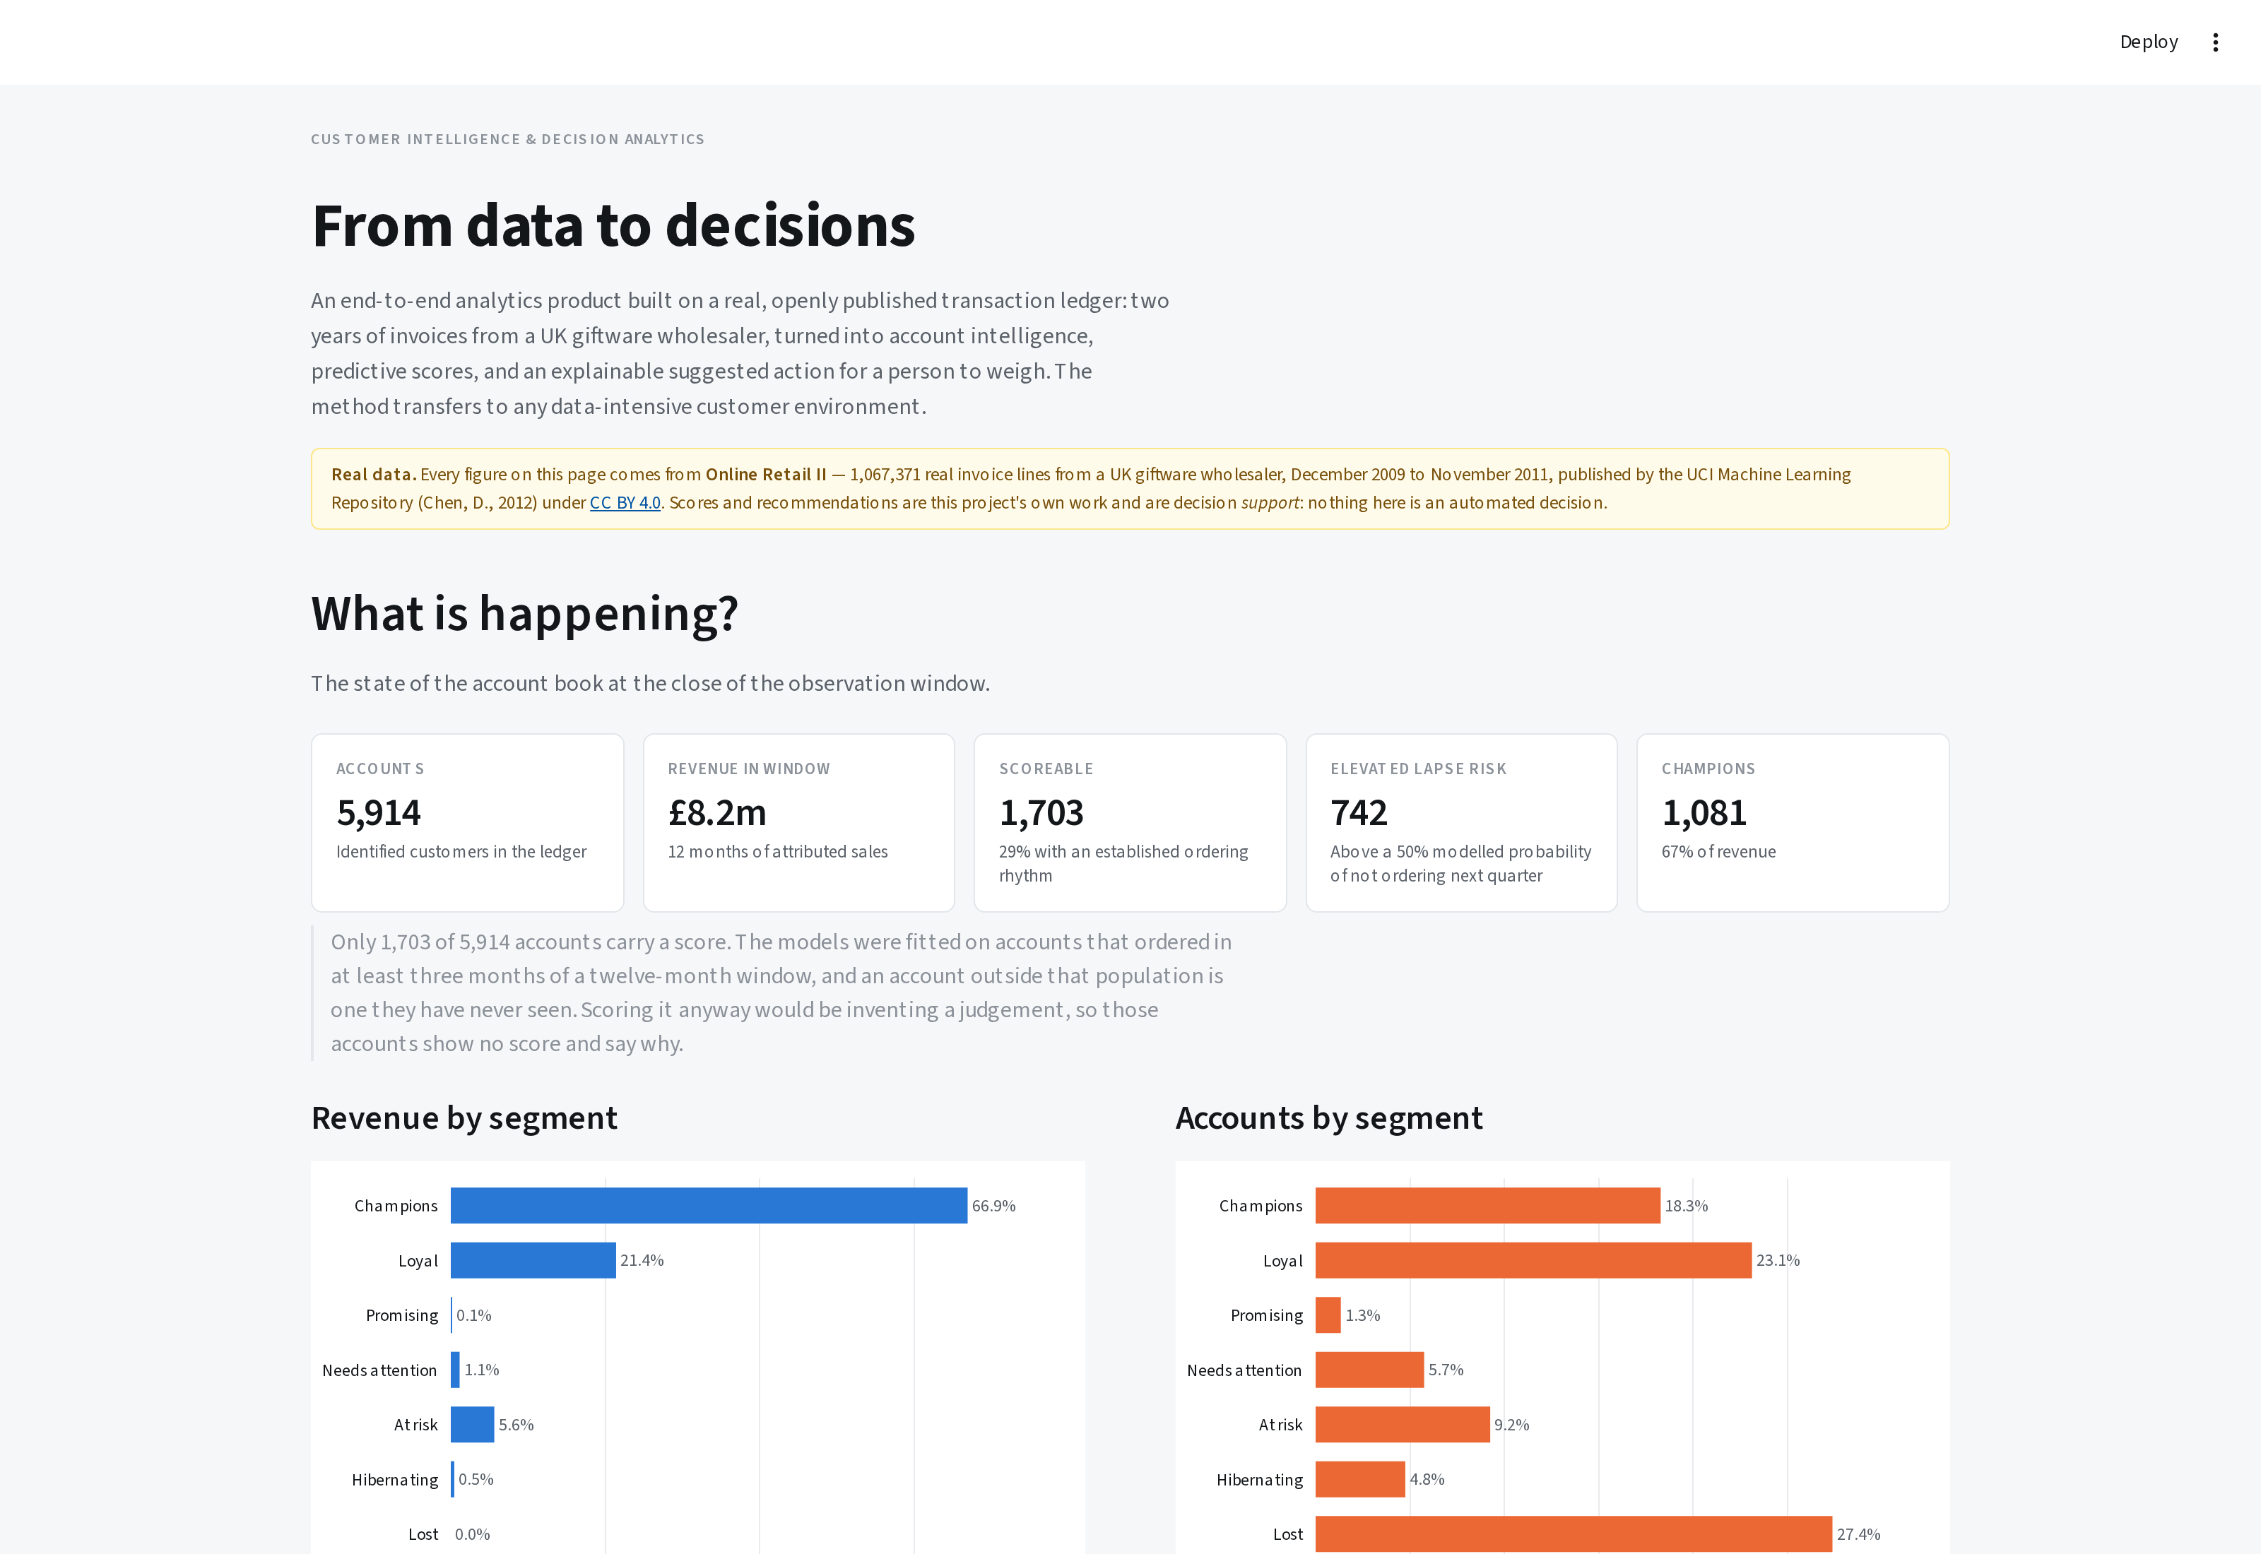Screen dimensions: 2261x1554
Task: Click the 'Revenue by segment' heading
Action: pyautogui.click(x=464, y=1117)
